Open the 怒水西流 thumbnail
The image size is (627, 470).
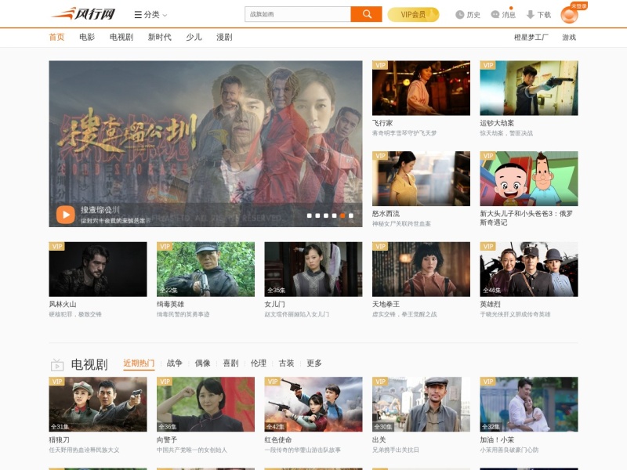pyautogui.click(x=421, y=179)
